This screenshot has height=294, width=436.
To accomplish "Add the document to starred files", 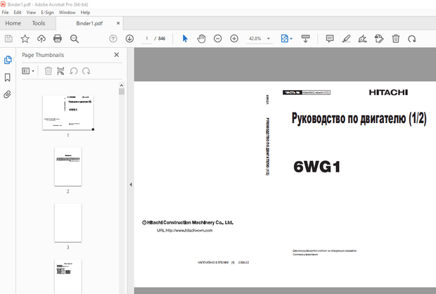I will click(x=25, y=39).
